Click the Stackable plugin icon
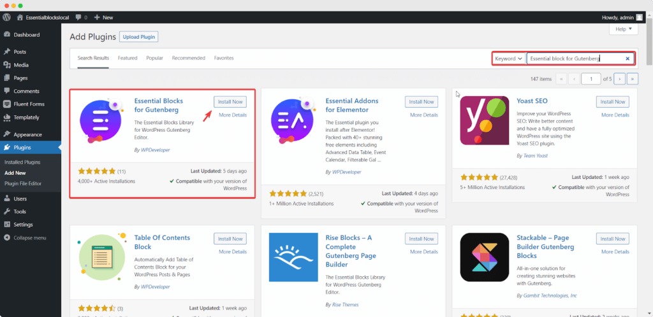 (484, 257)
